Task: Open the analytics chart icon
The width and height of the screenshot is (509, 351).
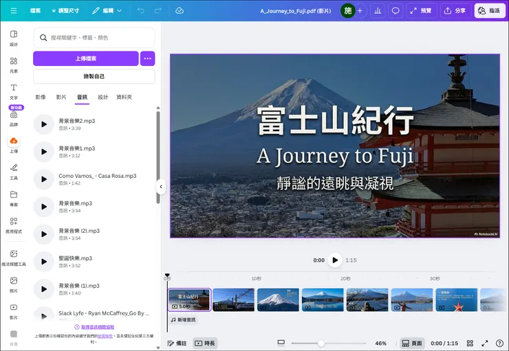Action: point(378,11)
